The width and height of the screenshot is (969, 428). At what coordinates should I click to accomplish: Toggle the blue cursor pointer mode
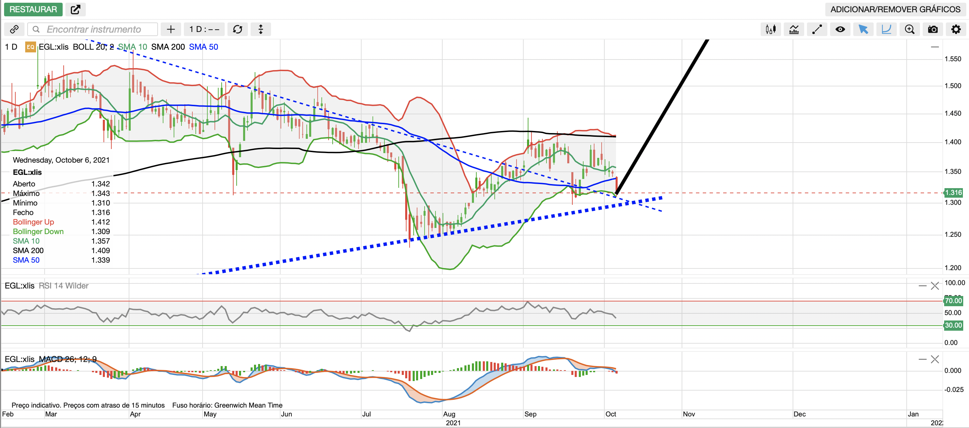click(x=863, y=29)
